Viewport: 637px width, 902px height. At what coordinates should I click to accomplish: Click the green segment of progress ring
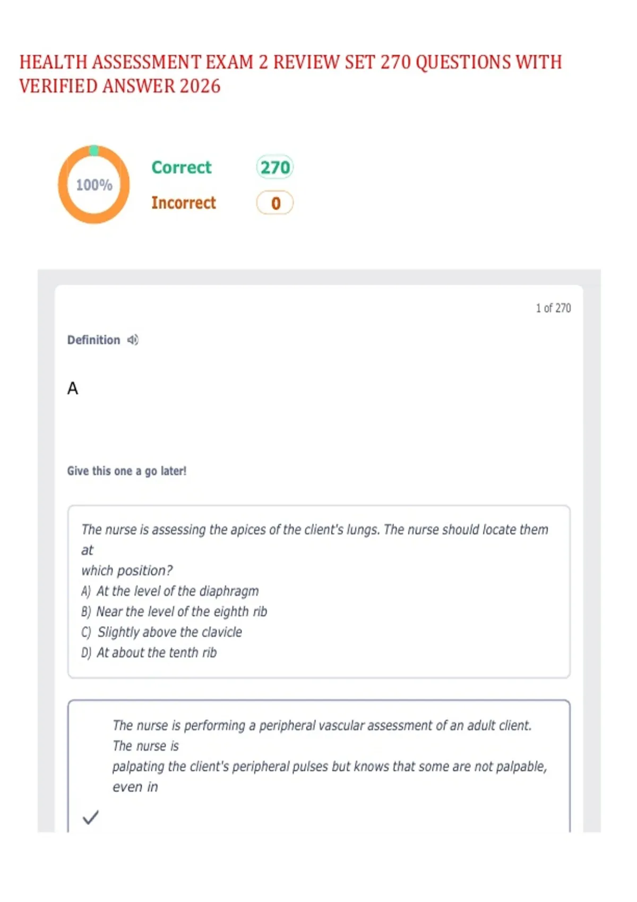[x=94, y=150]
